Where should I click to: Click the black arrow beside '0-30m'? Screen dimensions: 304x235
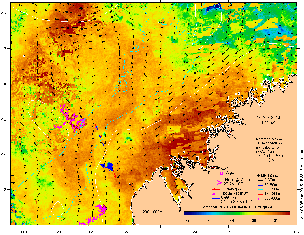tap(260, 180)
